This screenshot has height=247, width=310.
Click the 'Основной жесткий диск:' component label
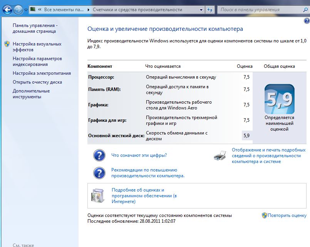point(116,136)
